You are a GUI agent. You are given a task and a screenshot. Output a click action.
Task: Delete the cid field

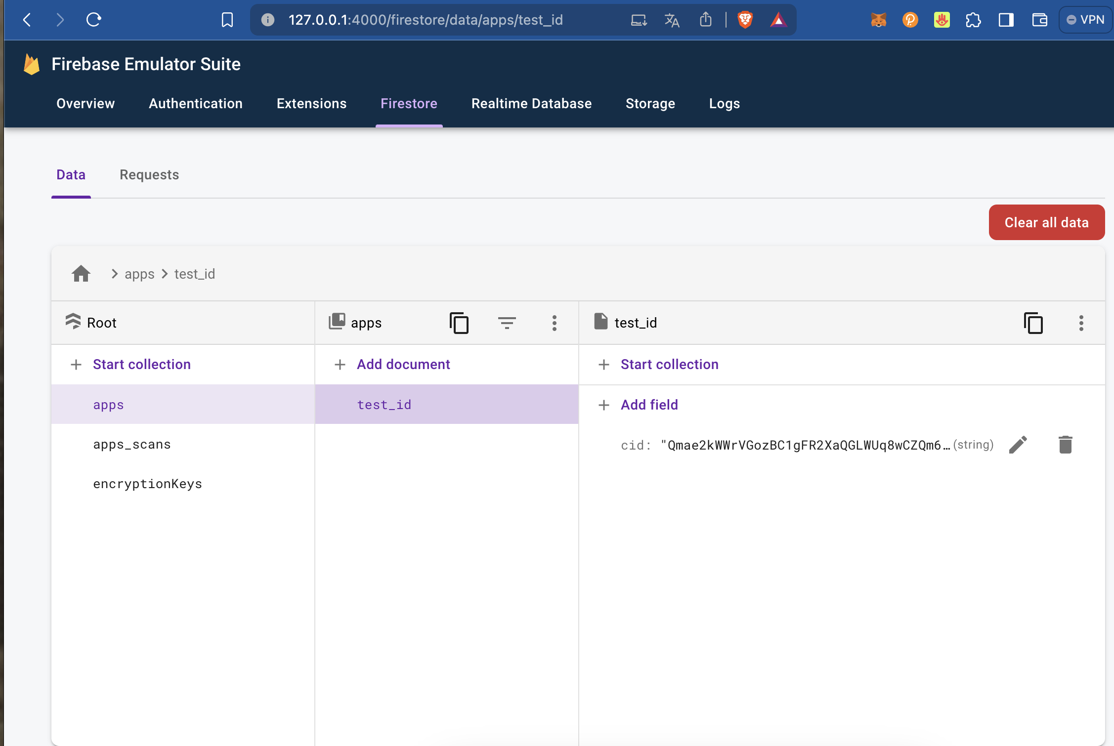point(1065,445)
